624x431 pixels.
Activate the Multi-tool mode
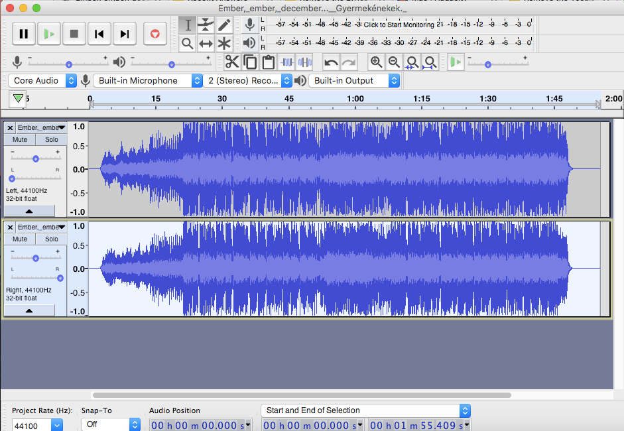(224, 44)
